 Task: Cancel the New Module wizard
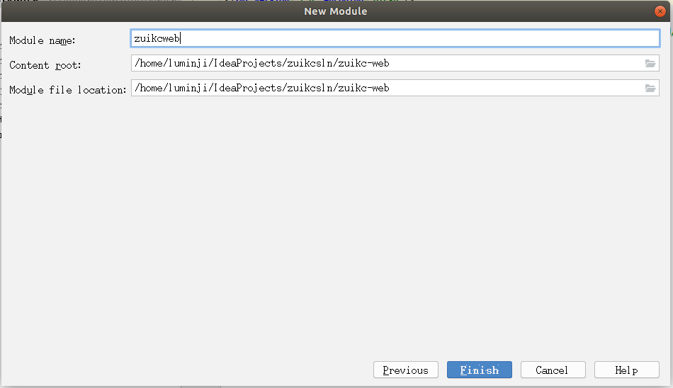coord(553,370)
